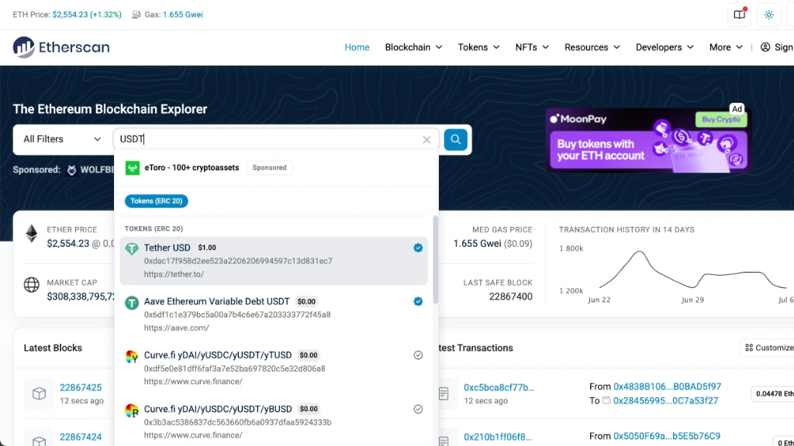The width and height of the screenshot is (794, 446).
Task: Click the Curve.fi yBUSD token icon
Action: (x=132, y=410)
